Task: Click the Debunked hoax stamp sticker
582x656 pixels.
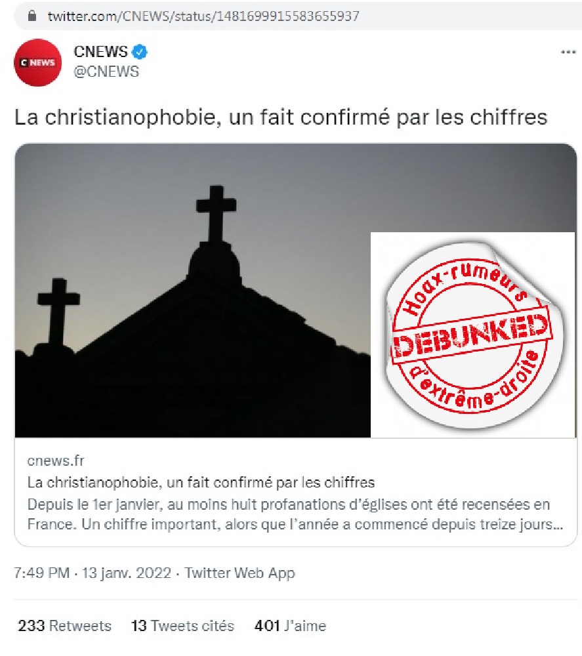Action: click(x=473, y=335)
